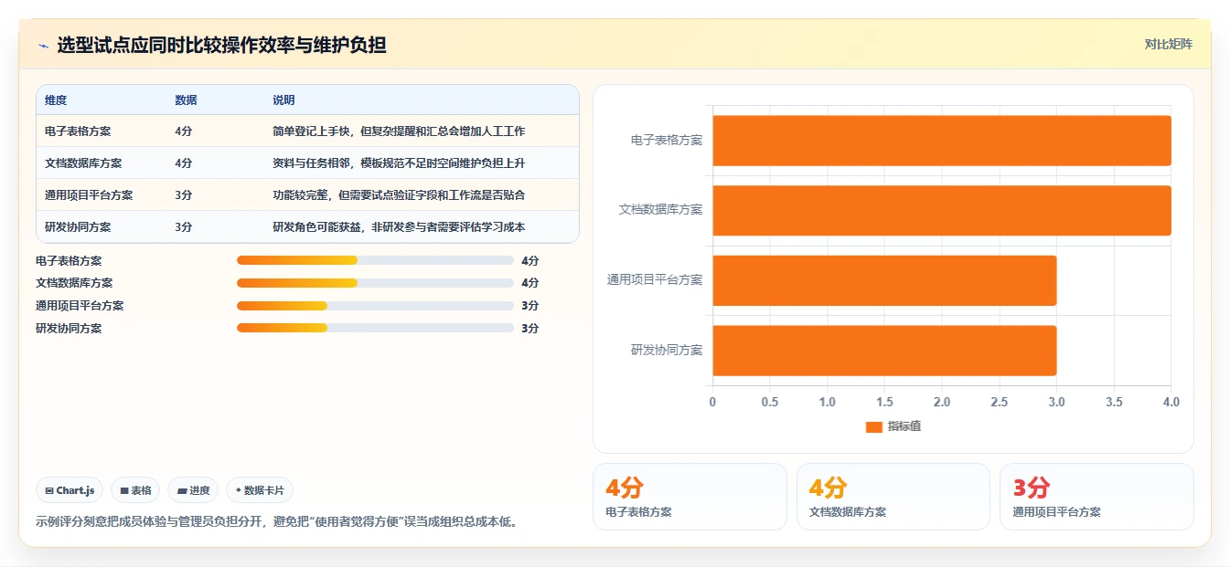
Task: Click the 文档数据库方案 progress bar
Action: click(375, 283)
